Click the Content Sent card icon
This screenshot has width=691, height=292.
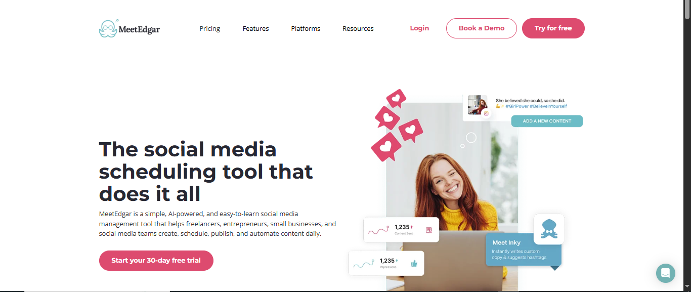(x=428, y=230)
